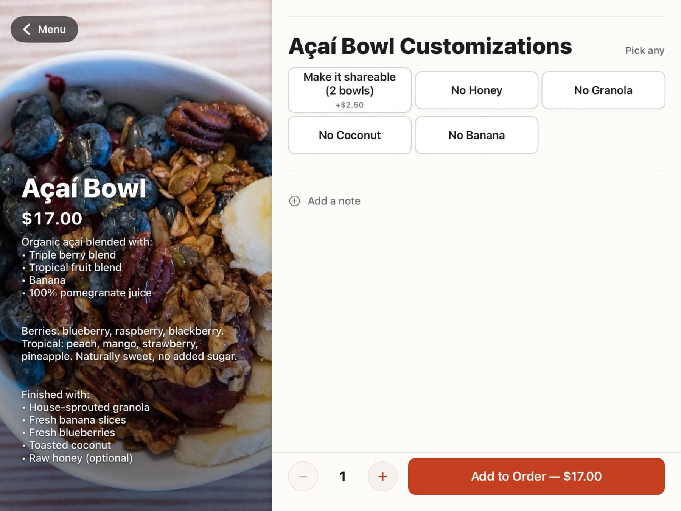Go back using the Menu button label
This screenshot has width=681, height=511.
point(52,29)
